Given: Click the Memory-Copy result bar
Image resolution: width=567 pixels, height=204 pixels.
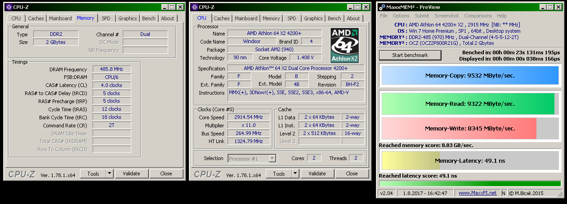Looking at the screenshot, I should pyautogui.click(x=470, y=76).
